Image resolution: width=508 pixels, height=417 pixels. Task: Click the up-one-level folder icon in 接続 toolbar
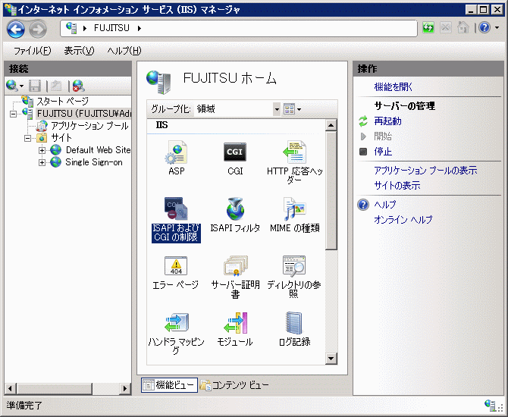tap(56, 86)
